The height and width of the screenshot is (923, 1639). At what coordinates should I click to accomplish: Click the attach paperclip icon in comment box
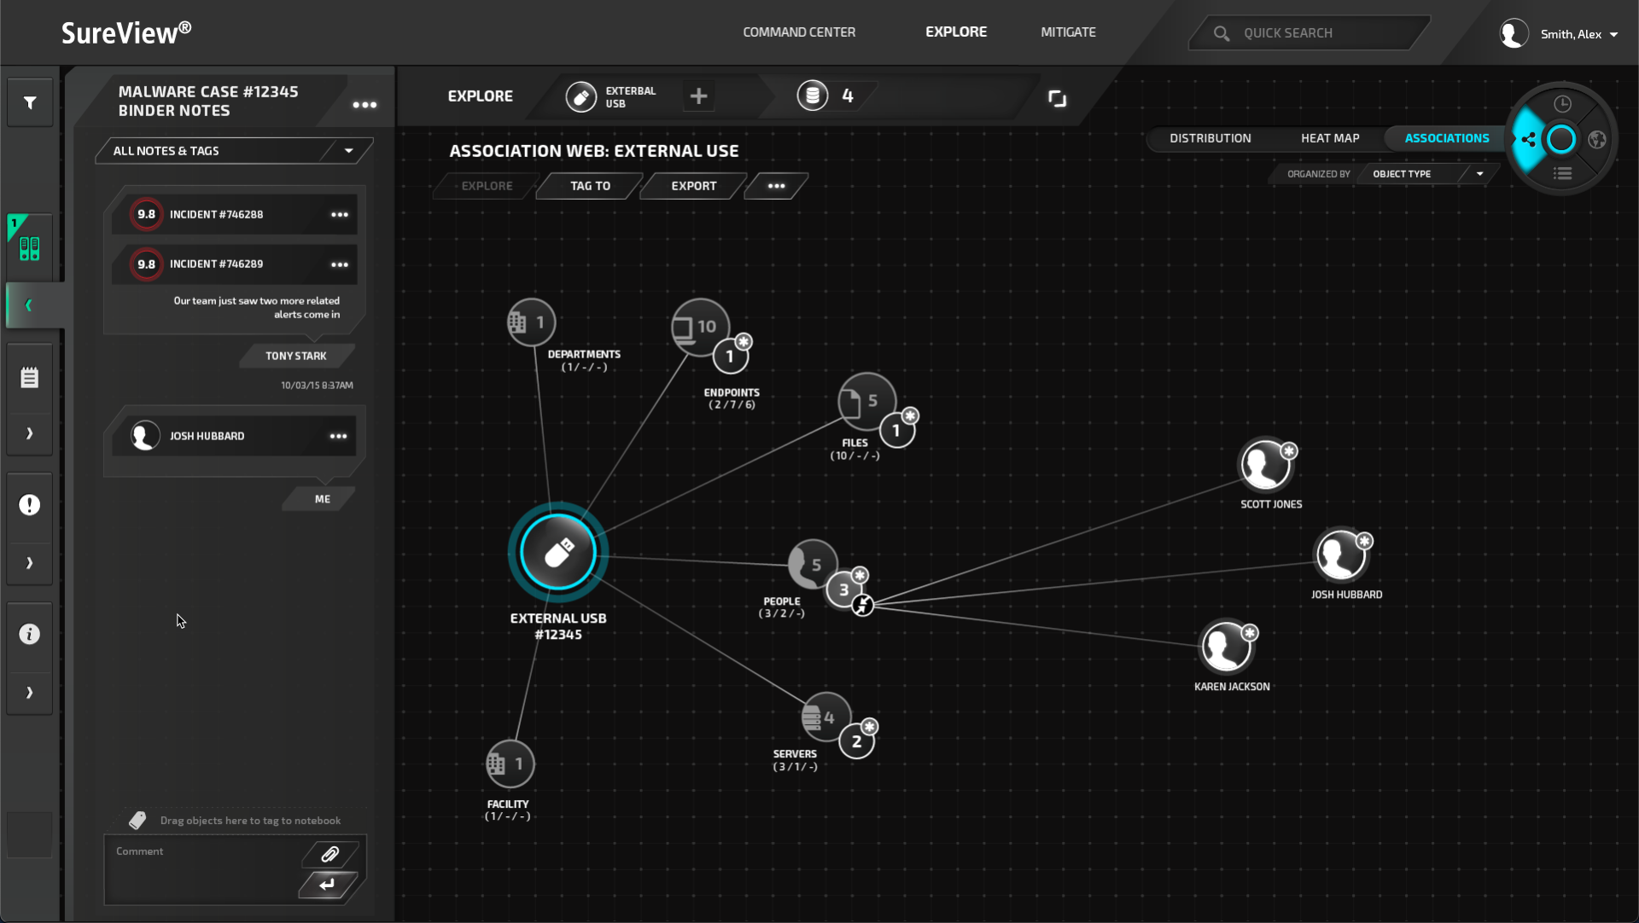point(330,854)
